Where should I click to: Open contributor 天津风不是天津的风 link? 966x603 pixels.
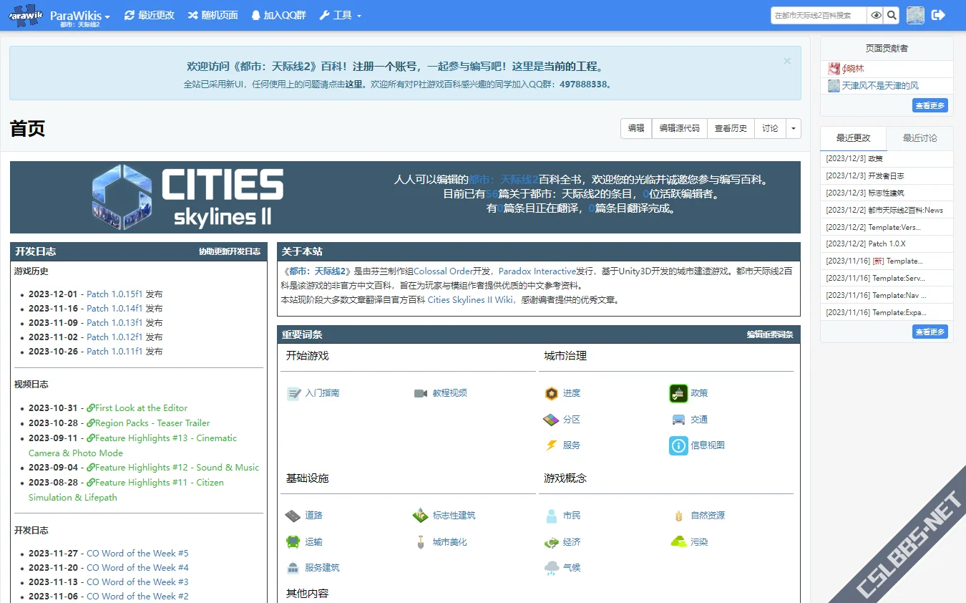[x=880, y=85]
